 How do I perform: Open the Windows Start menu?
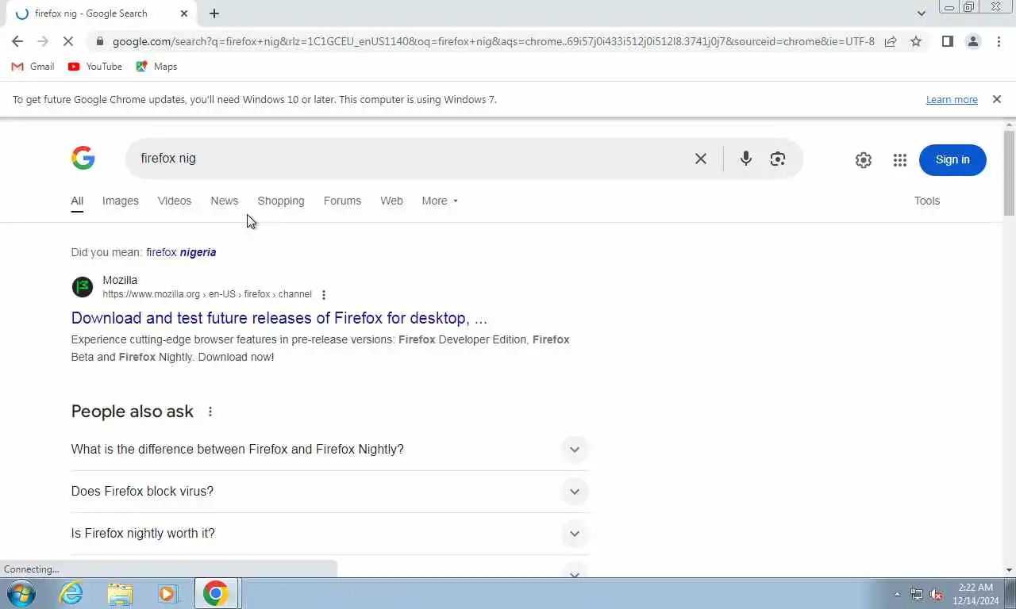click(x=21, y=593)
